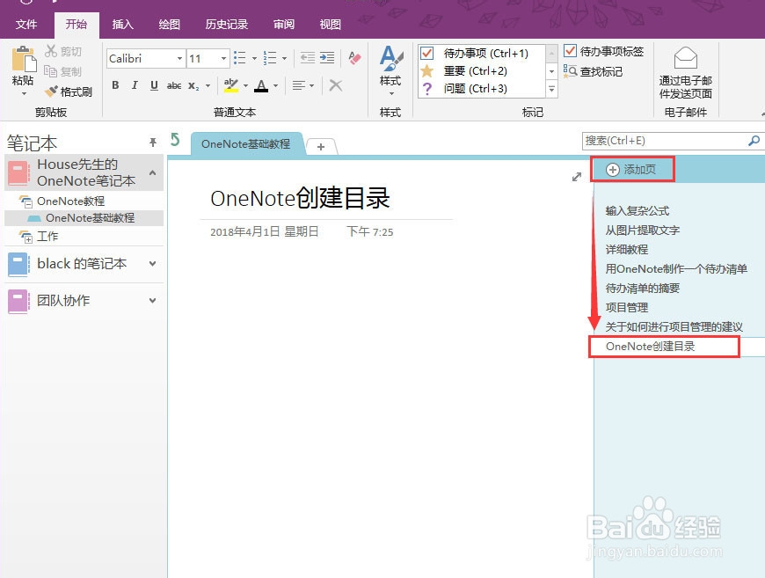765x578 pixels.
Task: Open the 待办清单的摘要 page
Action: click(642, 288)
